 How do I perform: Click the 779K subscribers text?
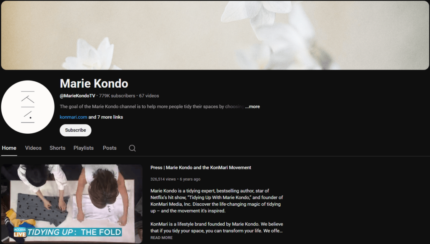pos(117,96)
